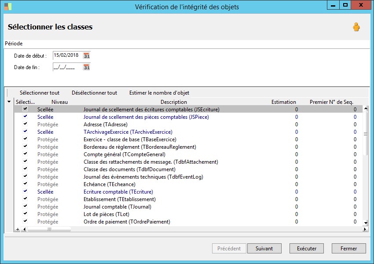This screenshot has width=374, height=264.
Task: Click the vertical scrollbar thumb
Action: click(x=365, y=135)
